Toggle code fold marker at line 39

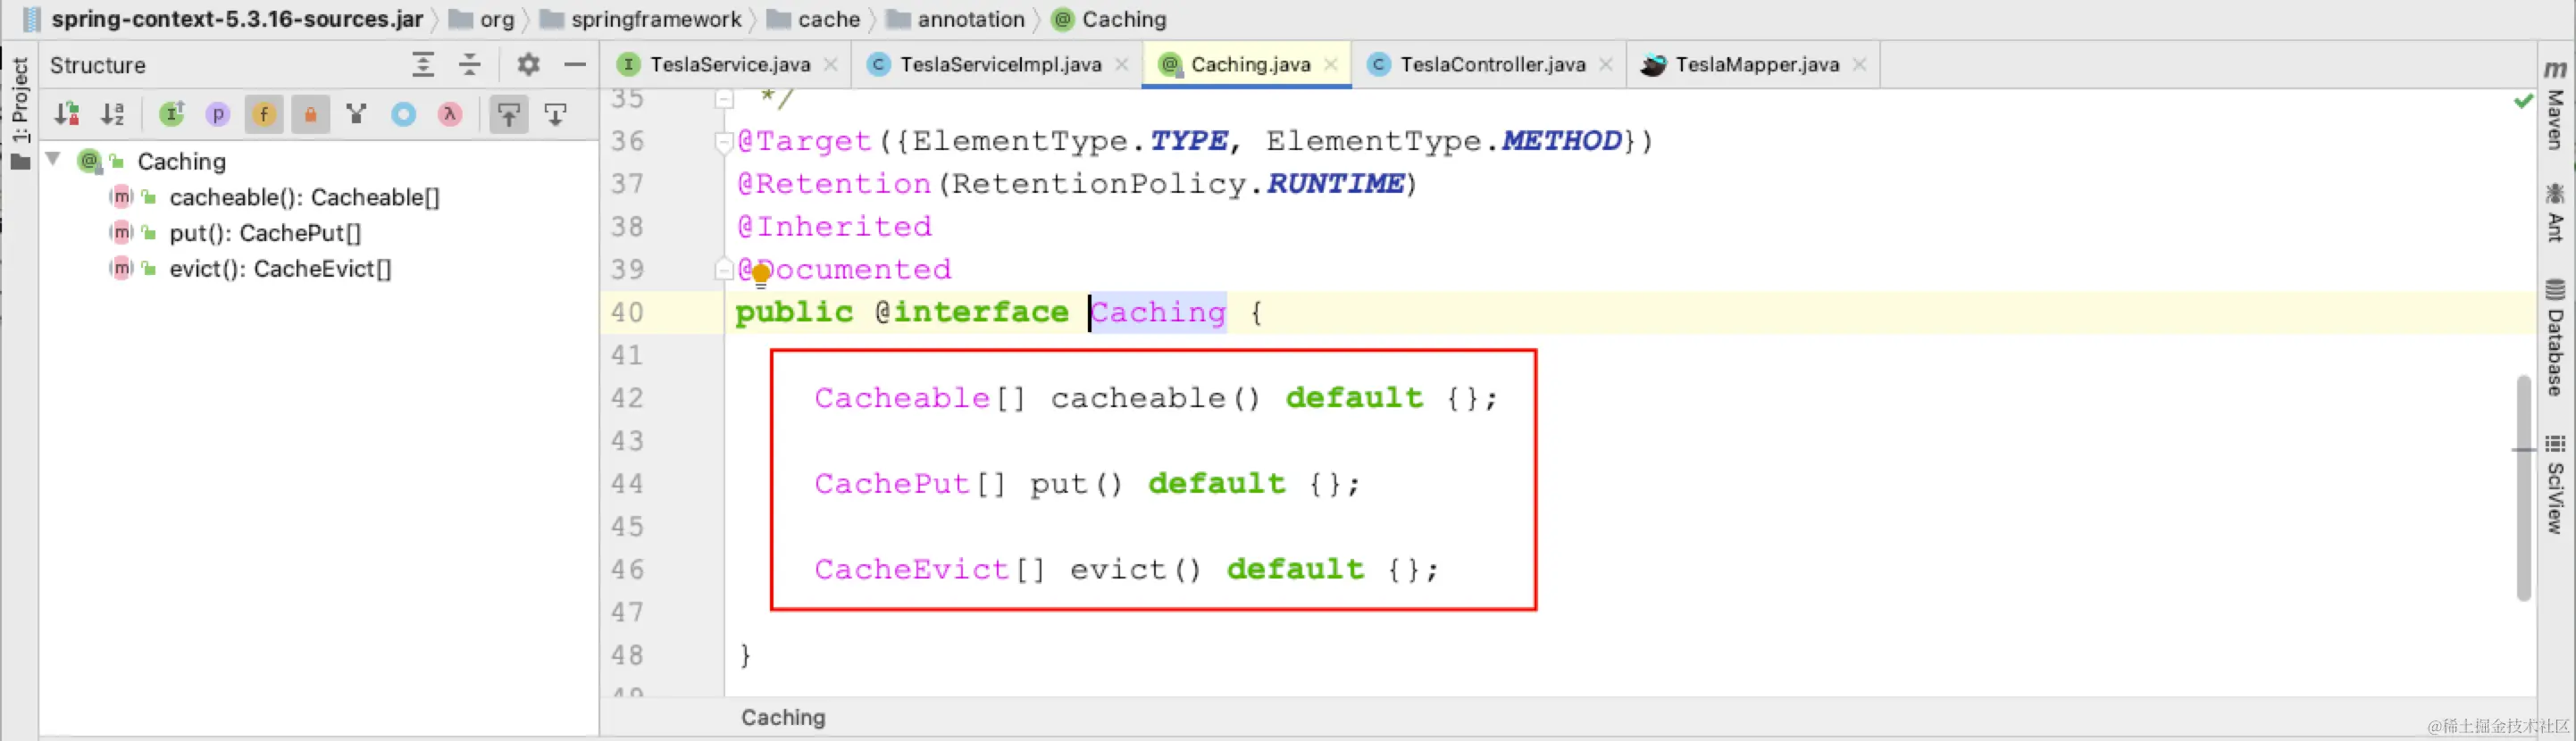(x=724, y=269)
